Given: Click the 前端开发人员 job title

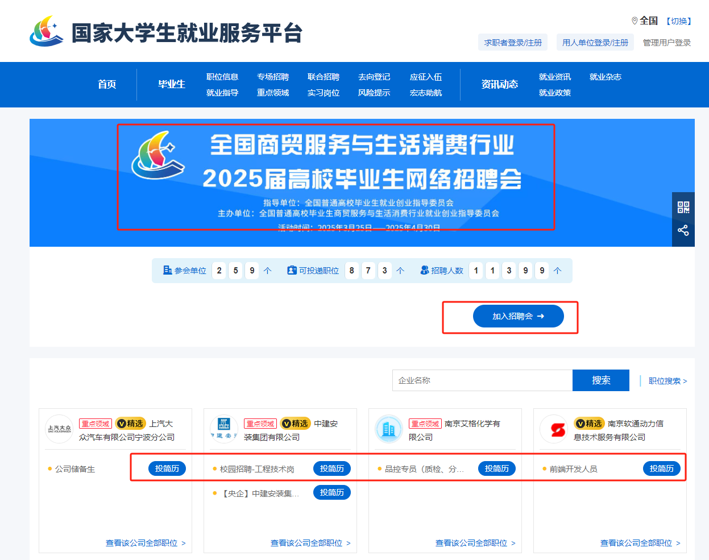Looking at the screenshot, I should click(573, 469).
